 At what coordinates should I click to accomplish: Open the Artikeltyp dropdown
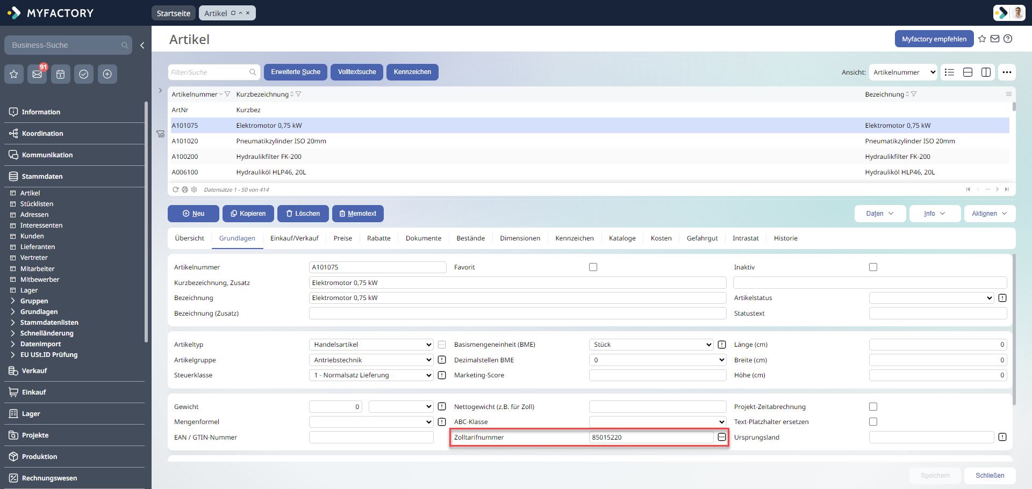pos(371,345)
